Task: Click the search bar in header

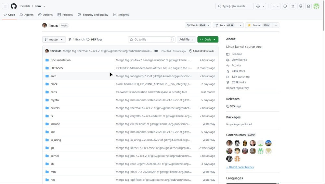Action: click(234, 6)
